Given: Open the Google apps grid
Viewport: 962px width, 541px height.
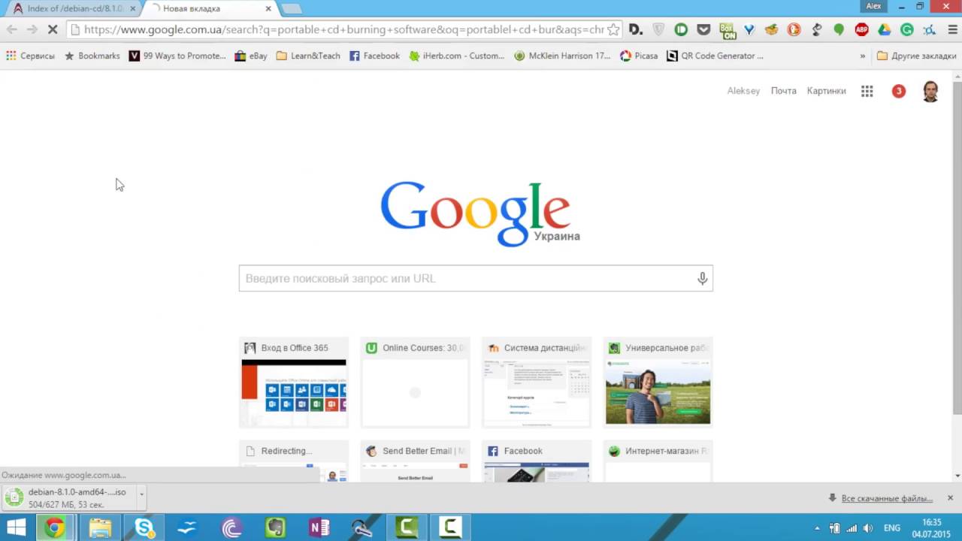Looking at the screenshot, I should click(x=867, y=91).
